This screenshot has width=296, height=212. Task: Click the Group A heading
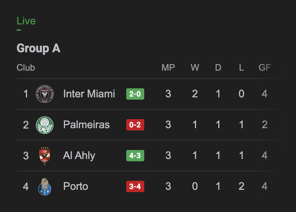(39, 48)
